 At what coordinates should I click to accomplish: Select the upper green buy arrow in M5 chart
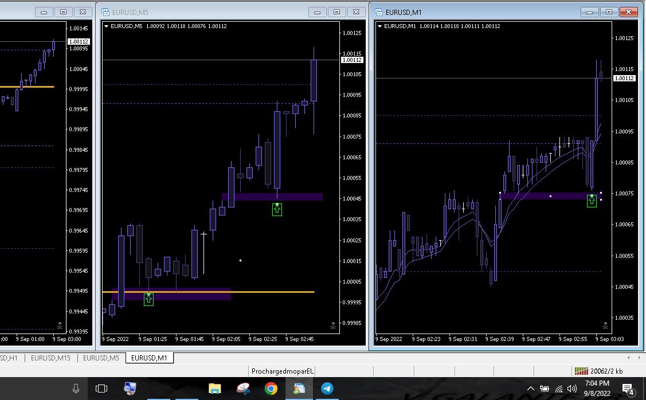coord(277,210)
